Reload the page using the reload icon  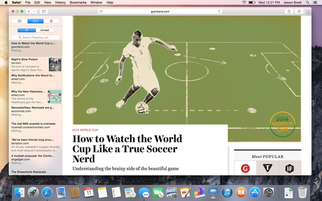point(219,12)
